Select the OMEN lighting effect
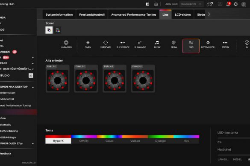The height and width of the screenshot is (166, 250). (x=88, y=44)
